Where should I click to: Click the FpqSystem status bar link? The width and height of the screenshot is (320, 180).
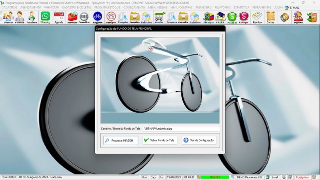(302, 177)
